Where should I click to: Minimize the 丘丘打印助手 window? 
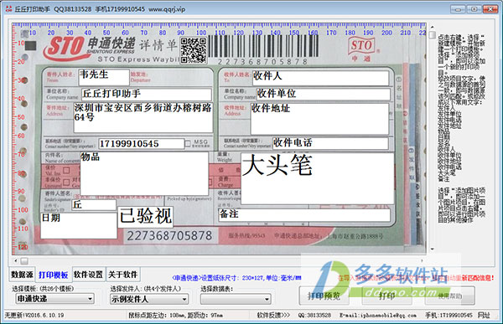(458, 9)
